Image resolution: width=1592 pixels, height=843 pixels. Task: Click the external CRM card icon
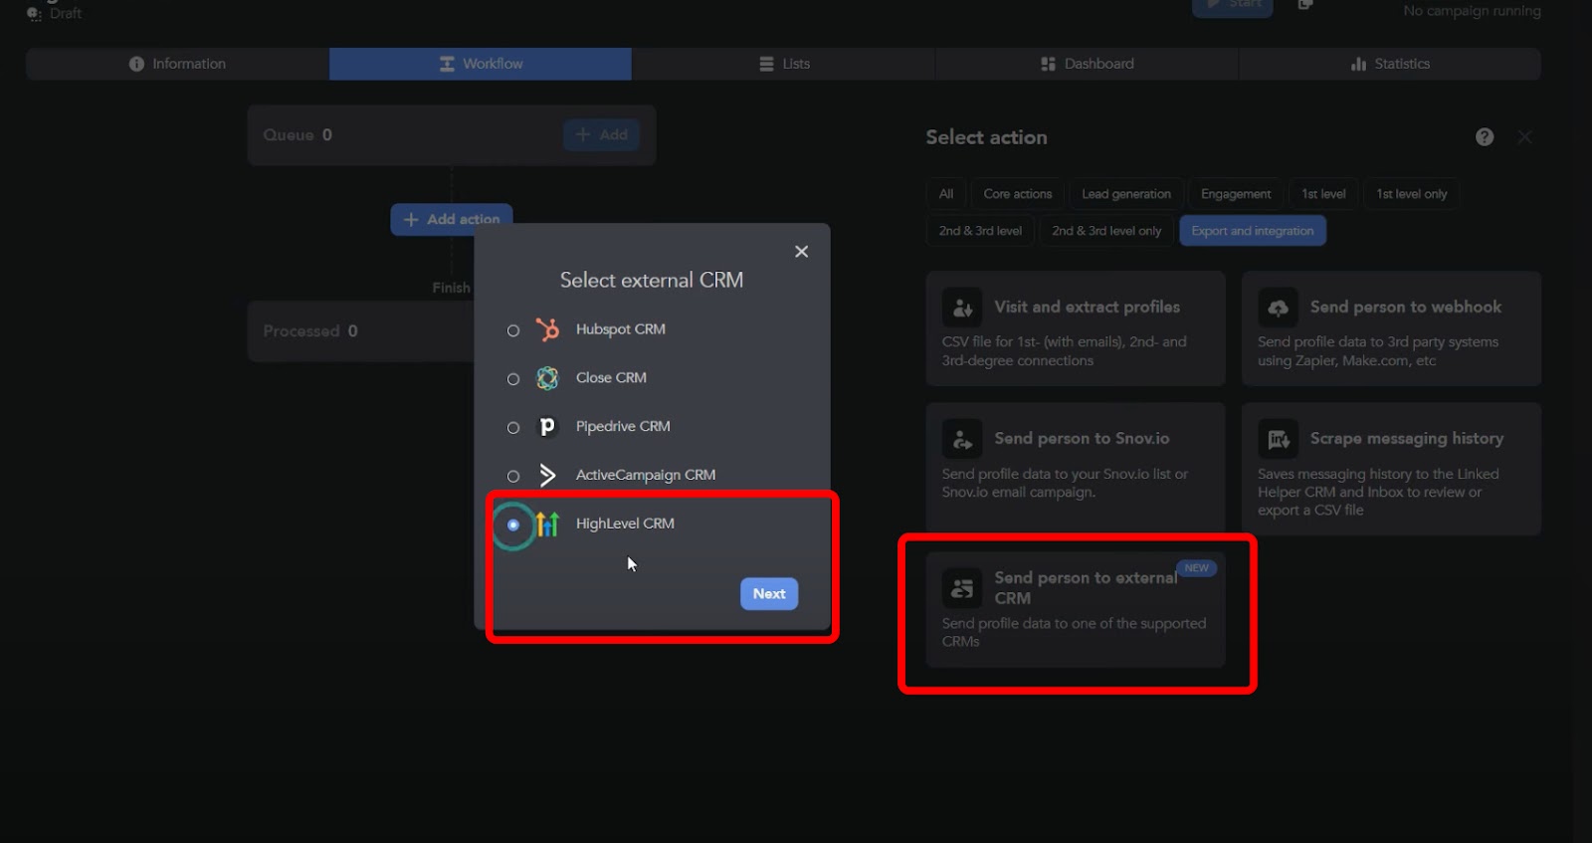click(962, 589)
